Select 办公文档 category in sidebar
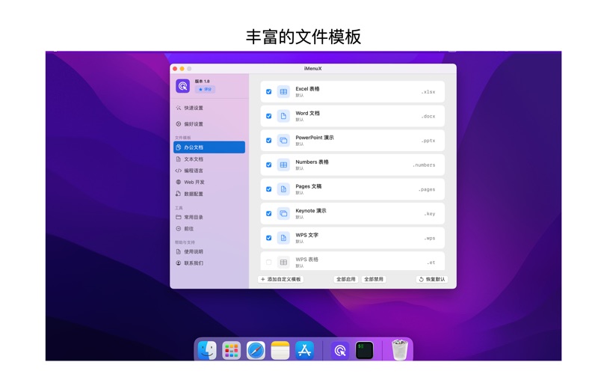 (209, 147)
